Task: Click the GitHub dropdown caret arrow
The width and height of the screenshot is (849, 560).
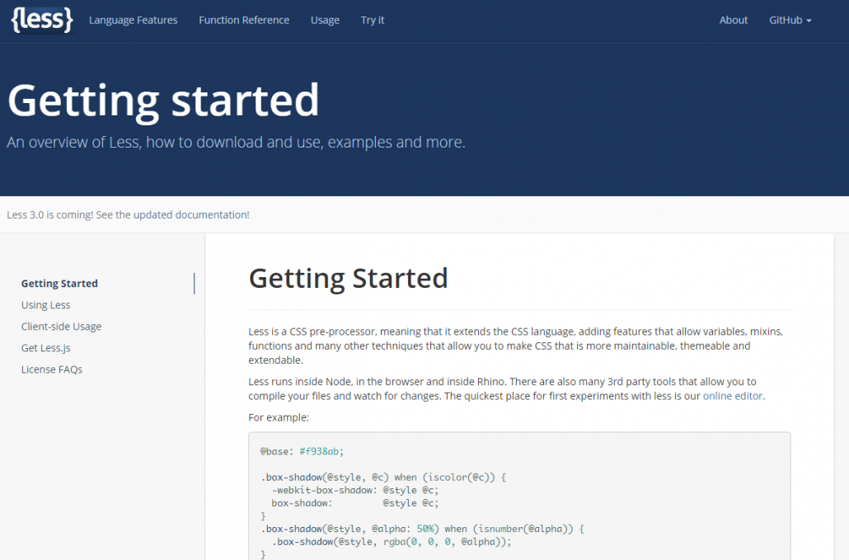Action: [x=809, y=21]
